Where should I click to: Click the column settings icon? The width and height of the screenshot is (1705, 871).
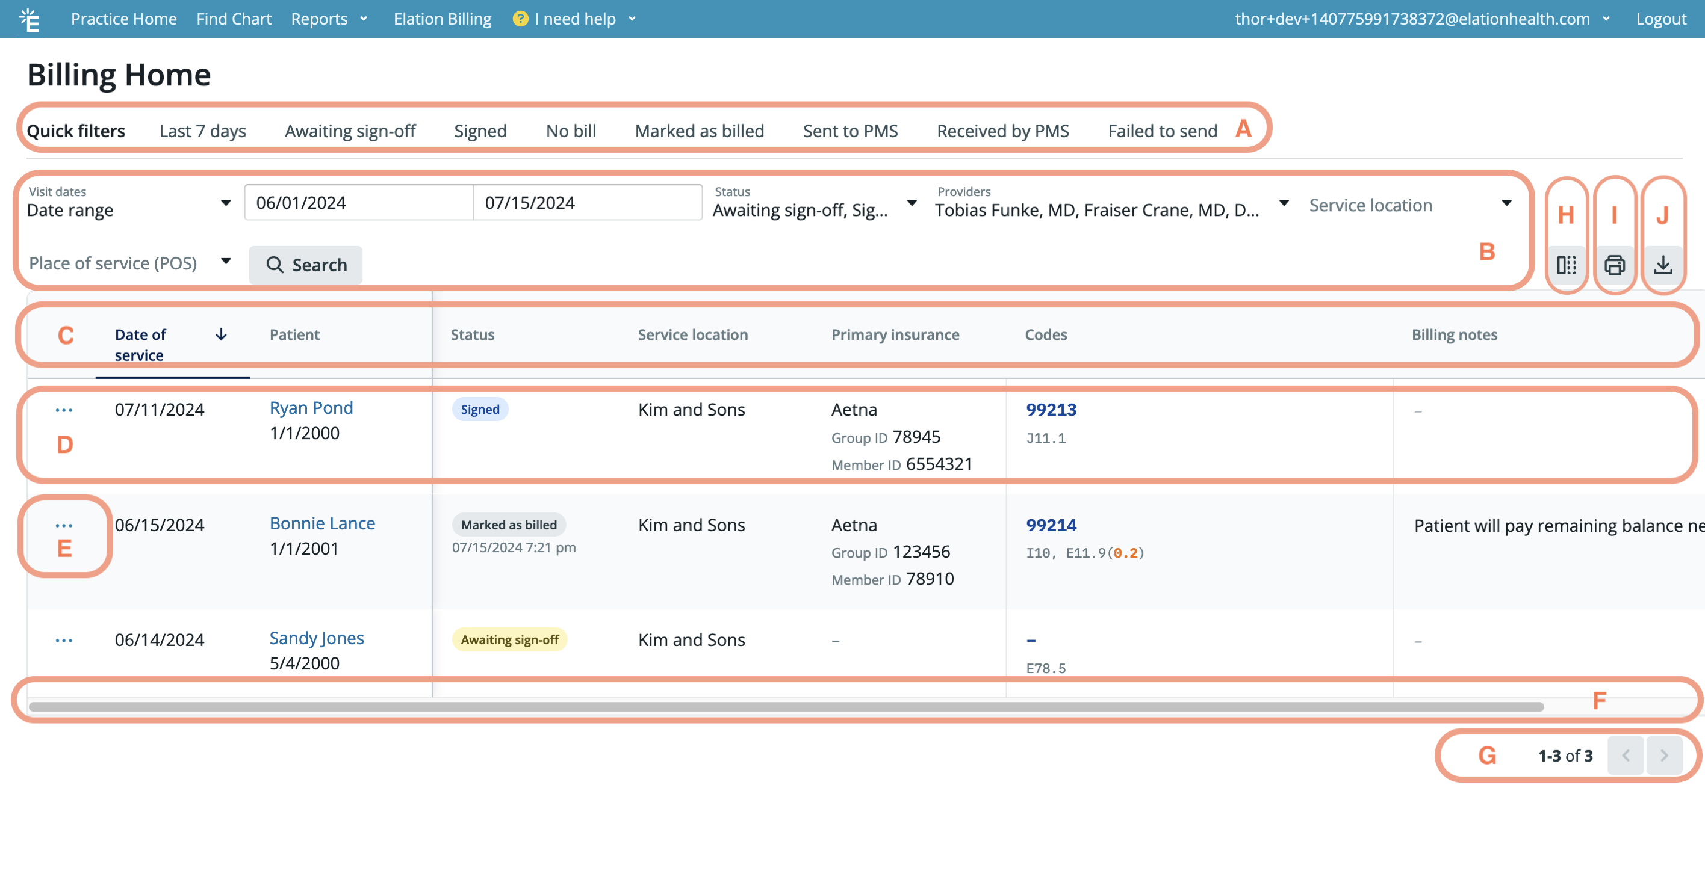[1566, 265]
